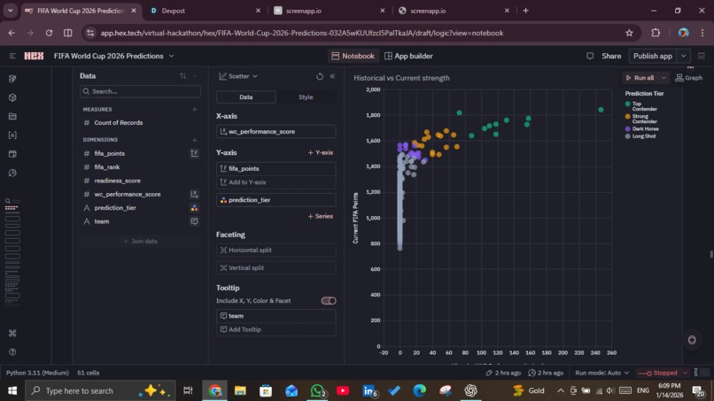Toggle Include X, Y, Color & Facet switch

pos(329,301)
